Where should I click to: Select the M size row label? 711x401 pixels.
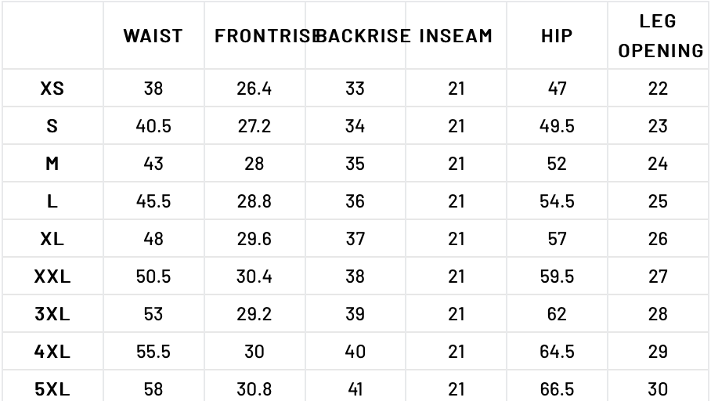(x=52, y=164)
